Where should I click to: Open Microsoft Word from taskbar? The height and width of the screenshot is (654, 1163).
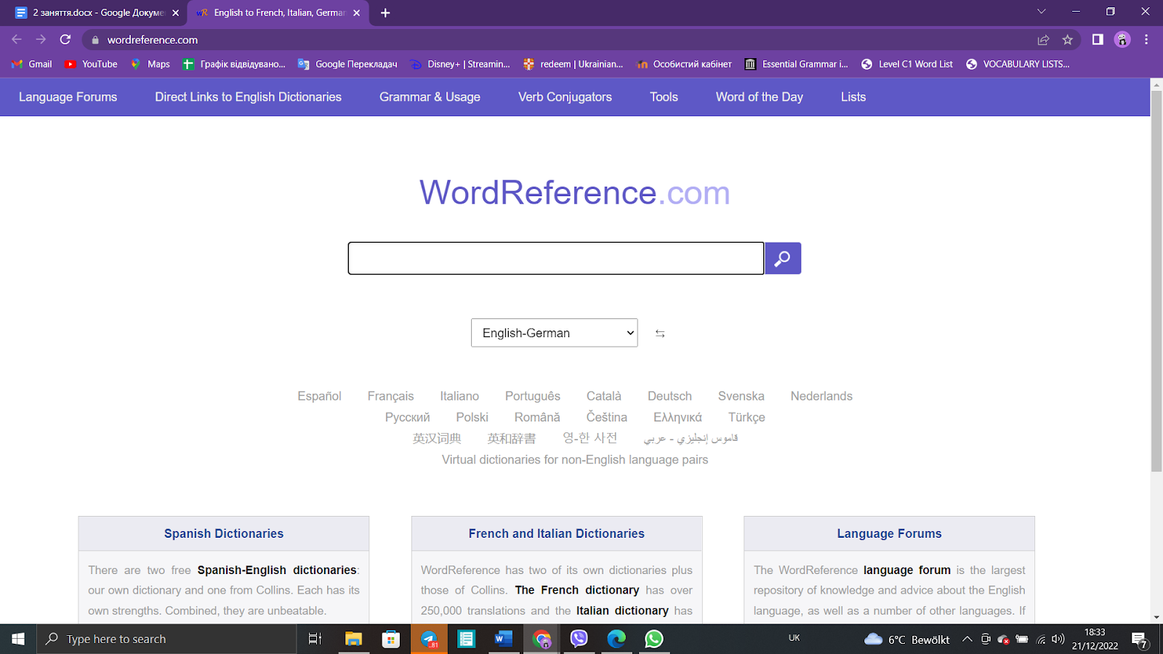(504, 639)
